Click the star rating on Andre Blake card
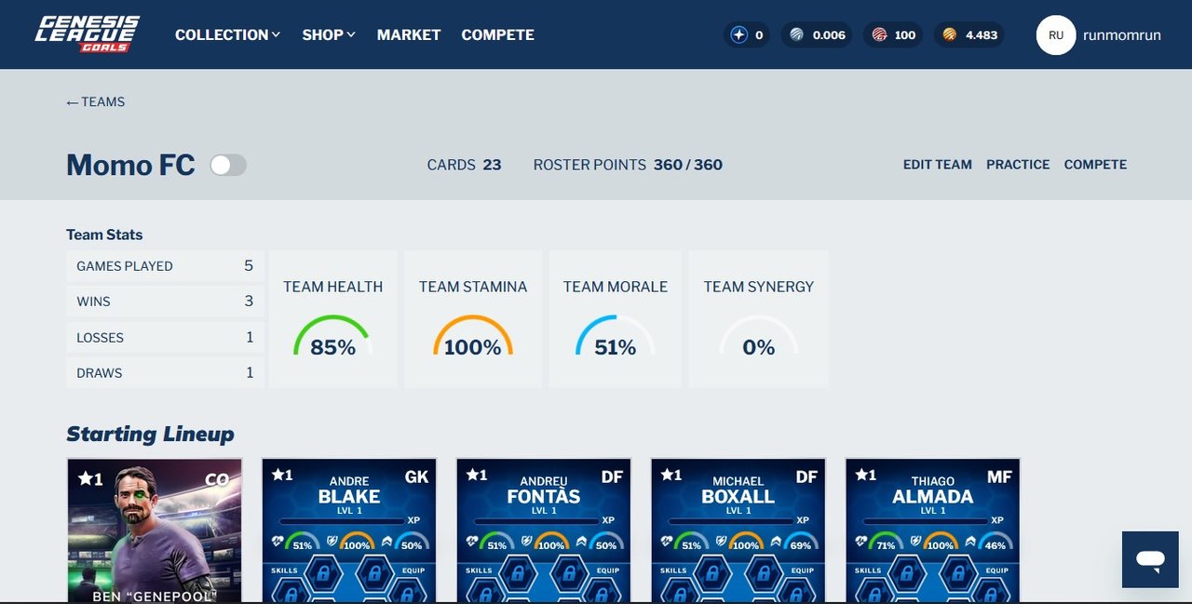1192x604 pixels. [282, 475]
